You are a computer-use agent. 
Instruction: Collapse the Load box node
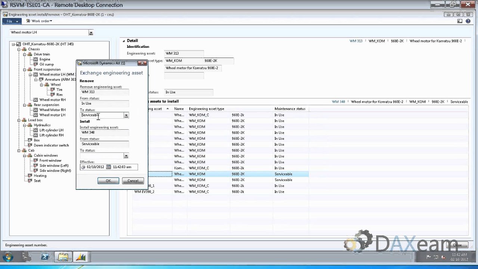click(x=19, y=120)
